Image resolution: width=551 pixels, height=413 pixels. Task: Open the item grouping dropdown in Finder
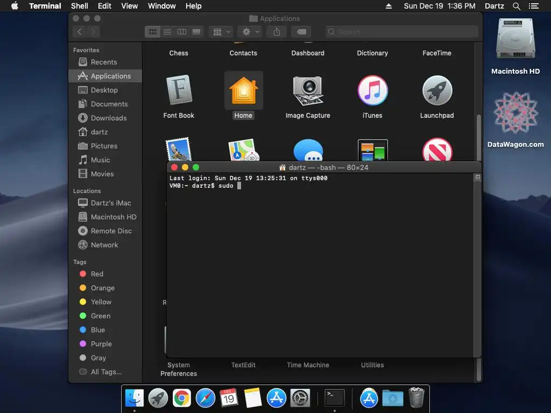click(x=221, y=32)
